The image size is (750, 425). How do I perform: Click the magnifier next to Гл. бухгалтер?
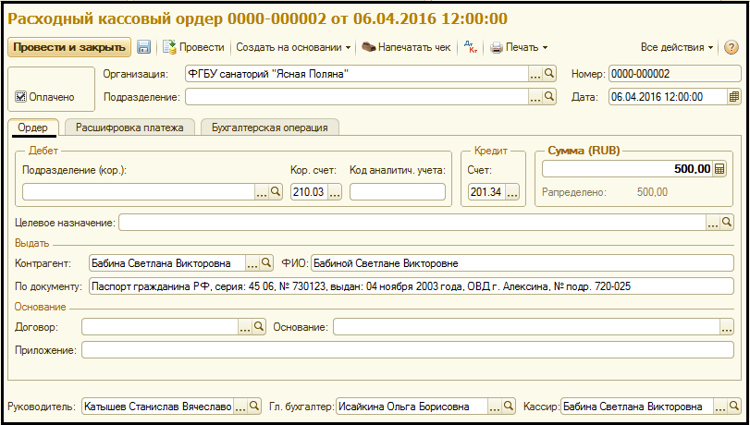click(508, 407)
